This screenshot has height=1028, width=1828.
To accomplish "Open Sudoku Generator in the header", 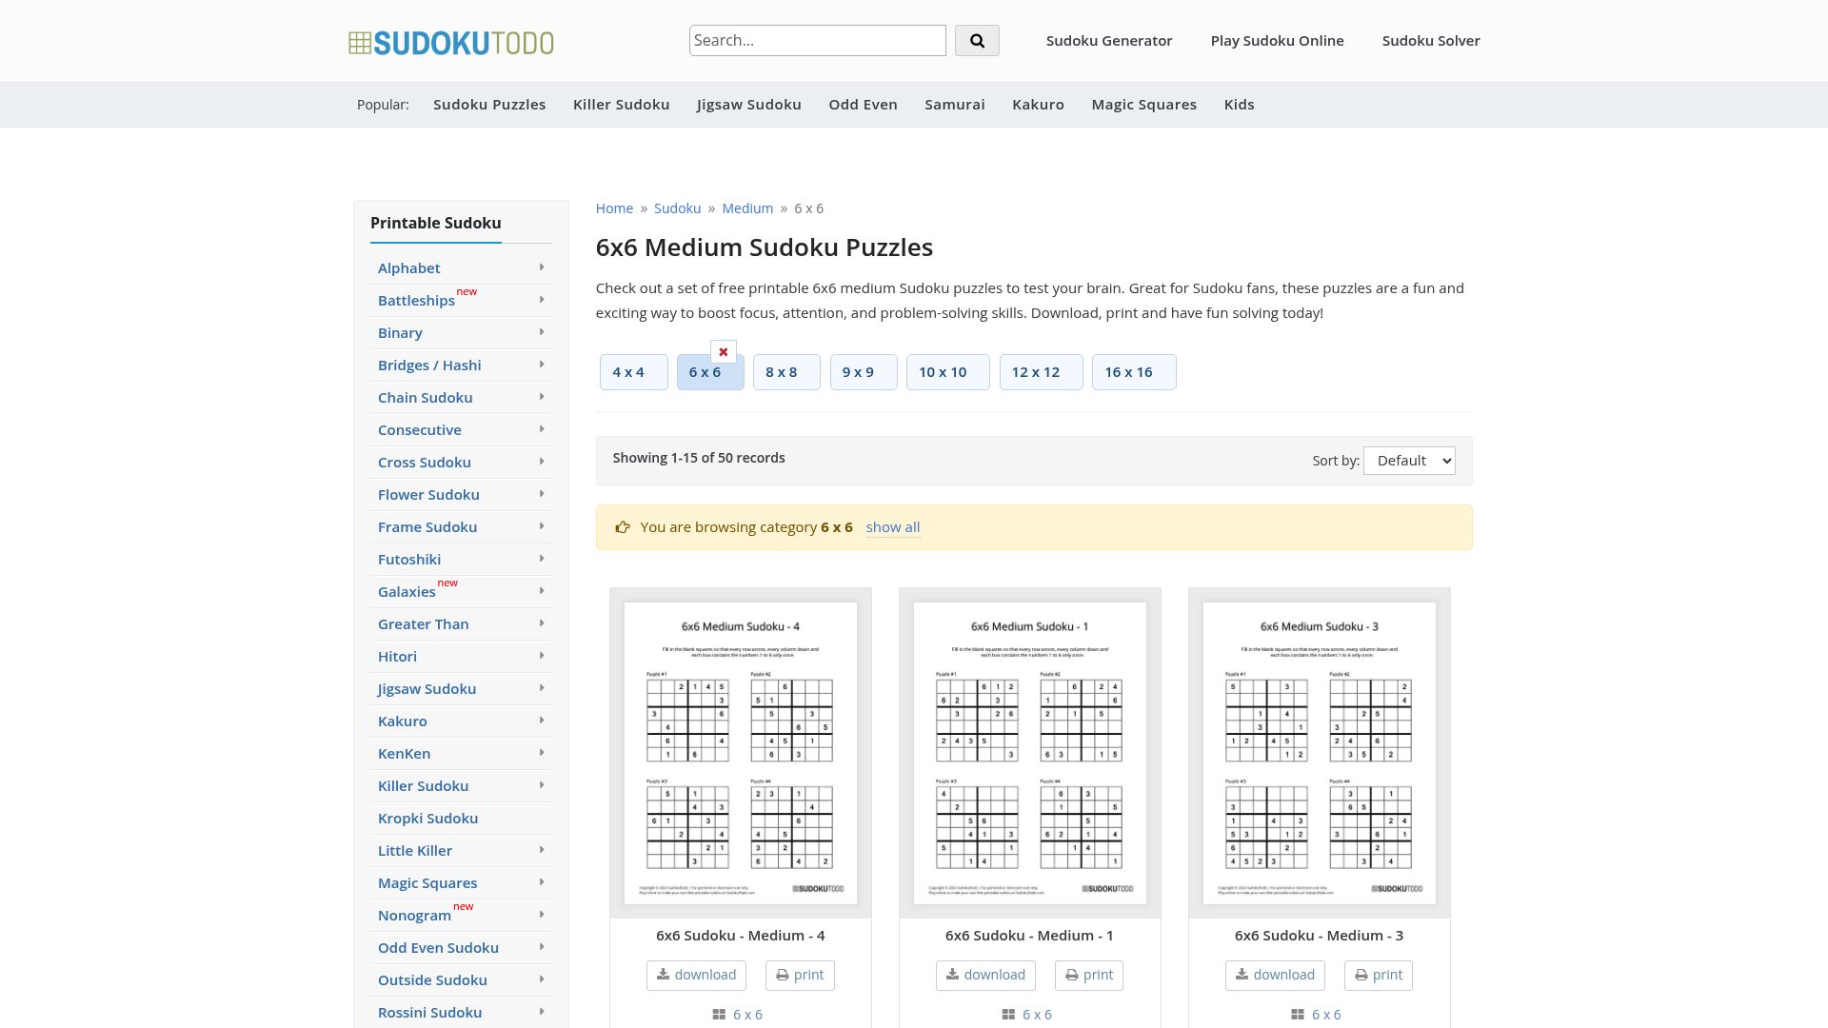I will click(1109, 41).
